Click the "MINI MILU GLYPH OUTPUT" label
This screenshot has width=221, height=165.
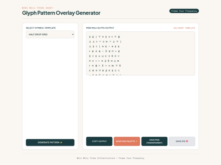click(100, 28)
